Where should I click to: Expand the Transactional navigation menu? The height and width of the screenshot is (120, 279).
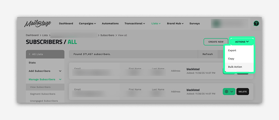point(135,23)
